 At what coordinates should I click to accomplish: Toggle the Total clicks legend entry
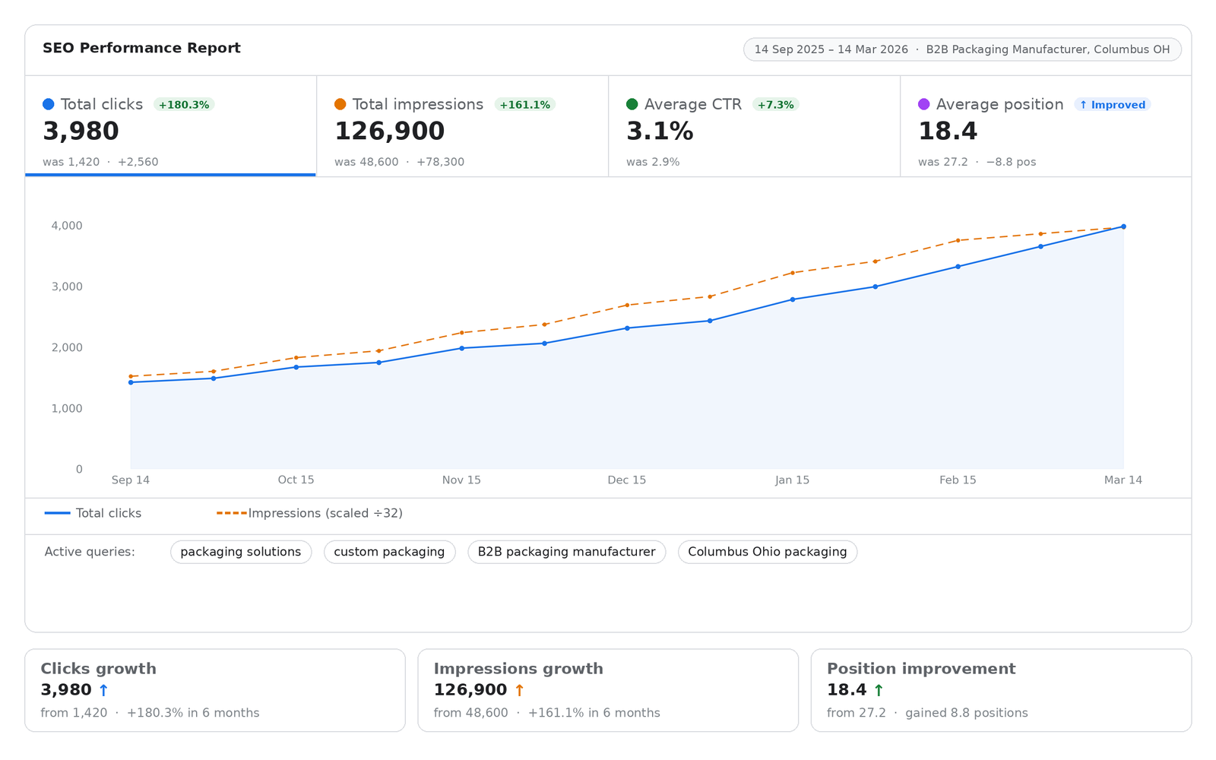coord(93,513)
